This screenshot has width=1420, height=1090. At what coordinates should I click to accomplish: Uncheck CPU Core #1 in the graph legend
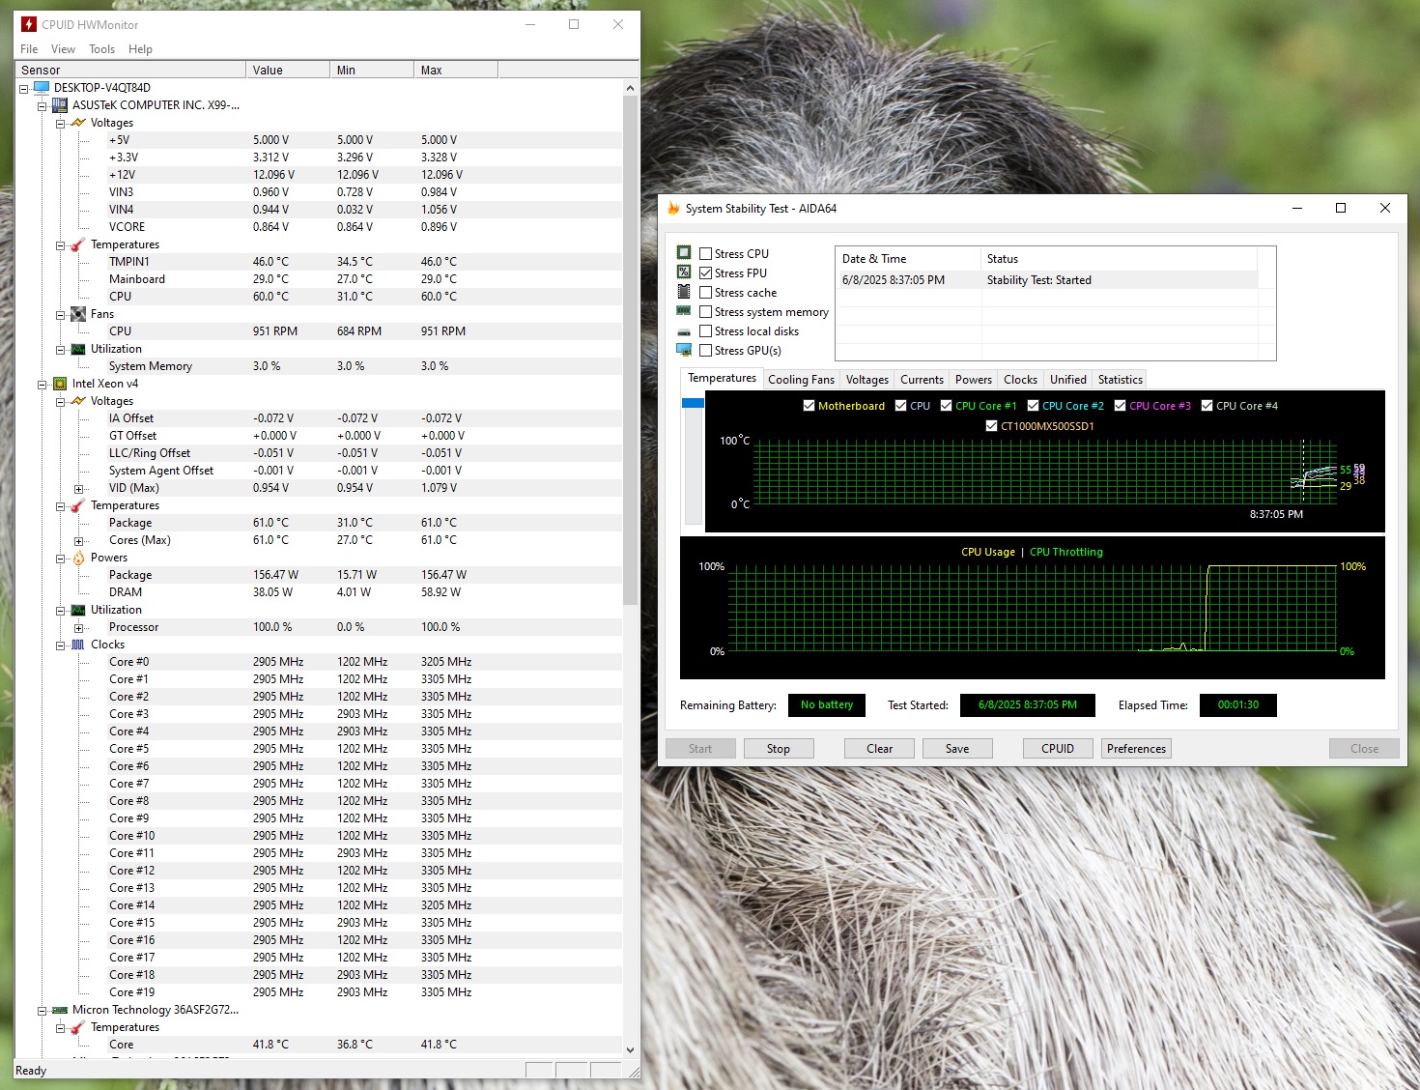[x=947, y=406]
